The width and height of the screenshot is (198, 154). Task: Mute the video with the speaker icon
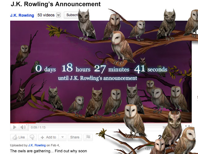pyautogui.click(x=23, y=127)
